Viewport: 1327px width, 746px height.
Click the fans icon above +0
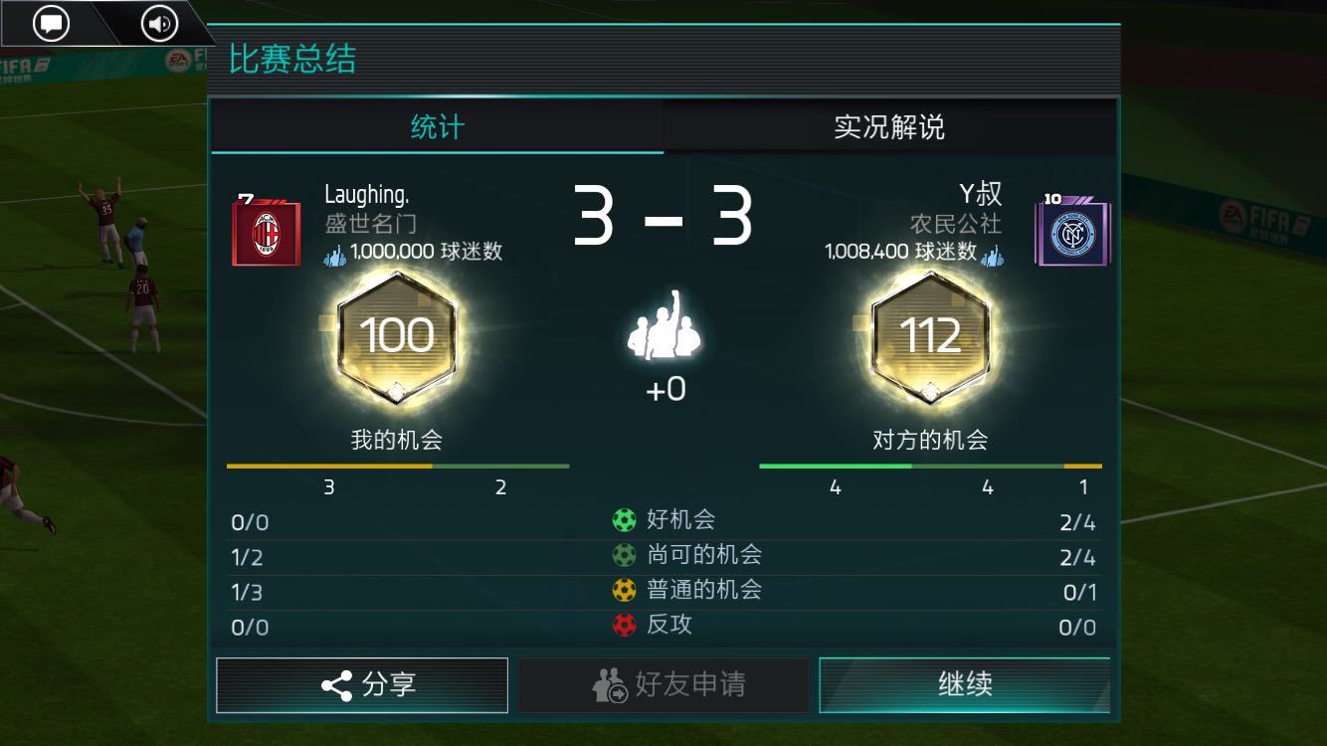click(663, 327)
